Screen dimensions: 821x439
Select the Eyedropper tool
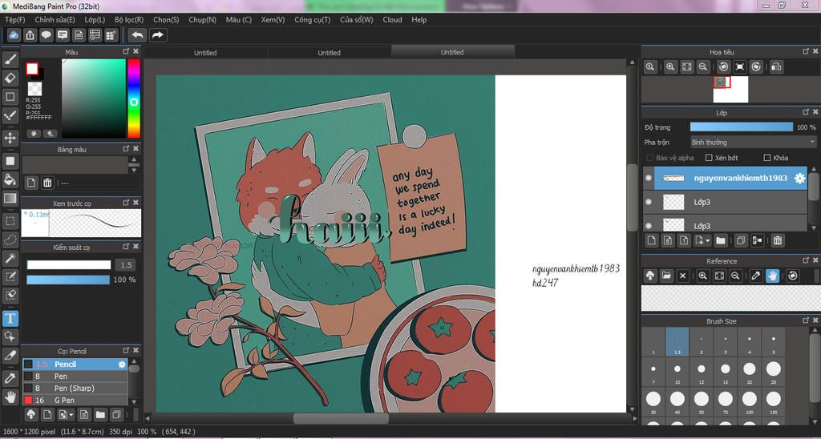[10, 377]
